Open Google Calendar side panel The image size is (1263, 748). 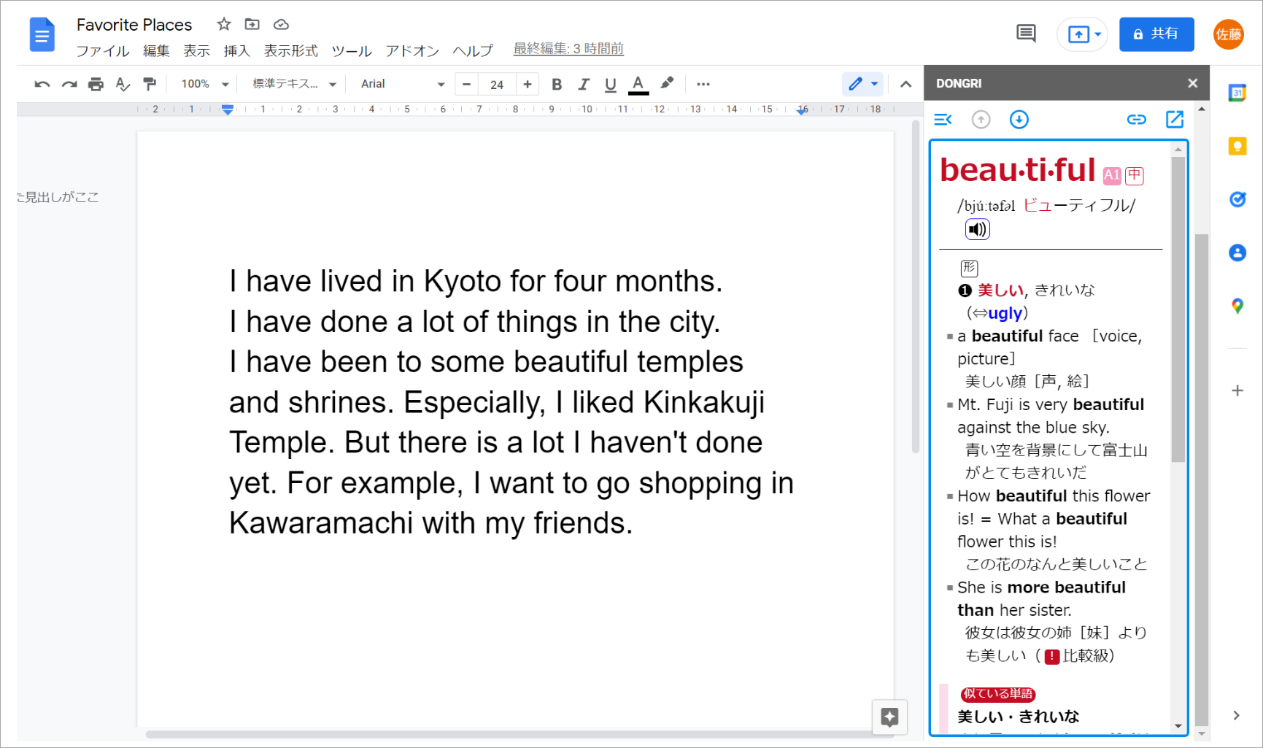(1237, 93)
